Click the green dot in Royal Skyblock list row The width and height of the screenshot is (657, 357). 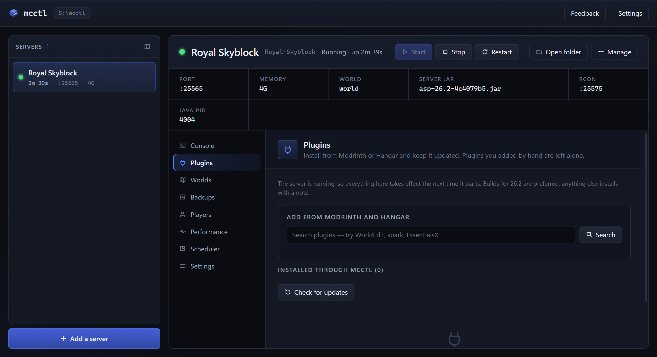click(x=21, y=77)
